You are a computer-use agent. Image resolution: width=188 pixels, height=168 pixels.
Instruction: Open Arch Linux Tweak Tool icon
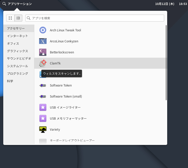coord(43,30)
